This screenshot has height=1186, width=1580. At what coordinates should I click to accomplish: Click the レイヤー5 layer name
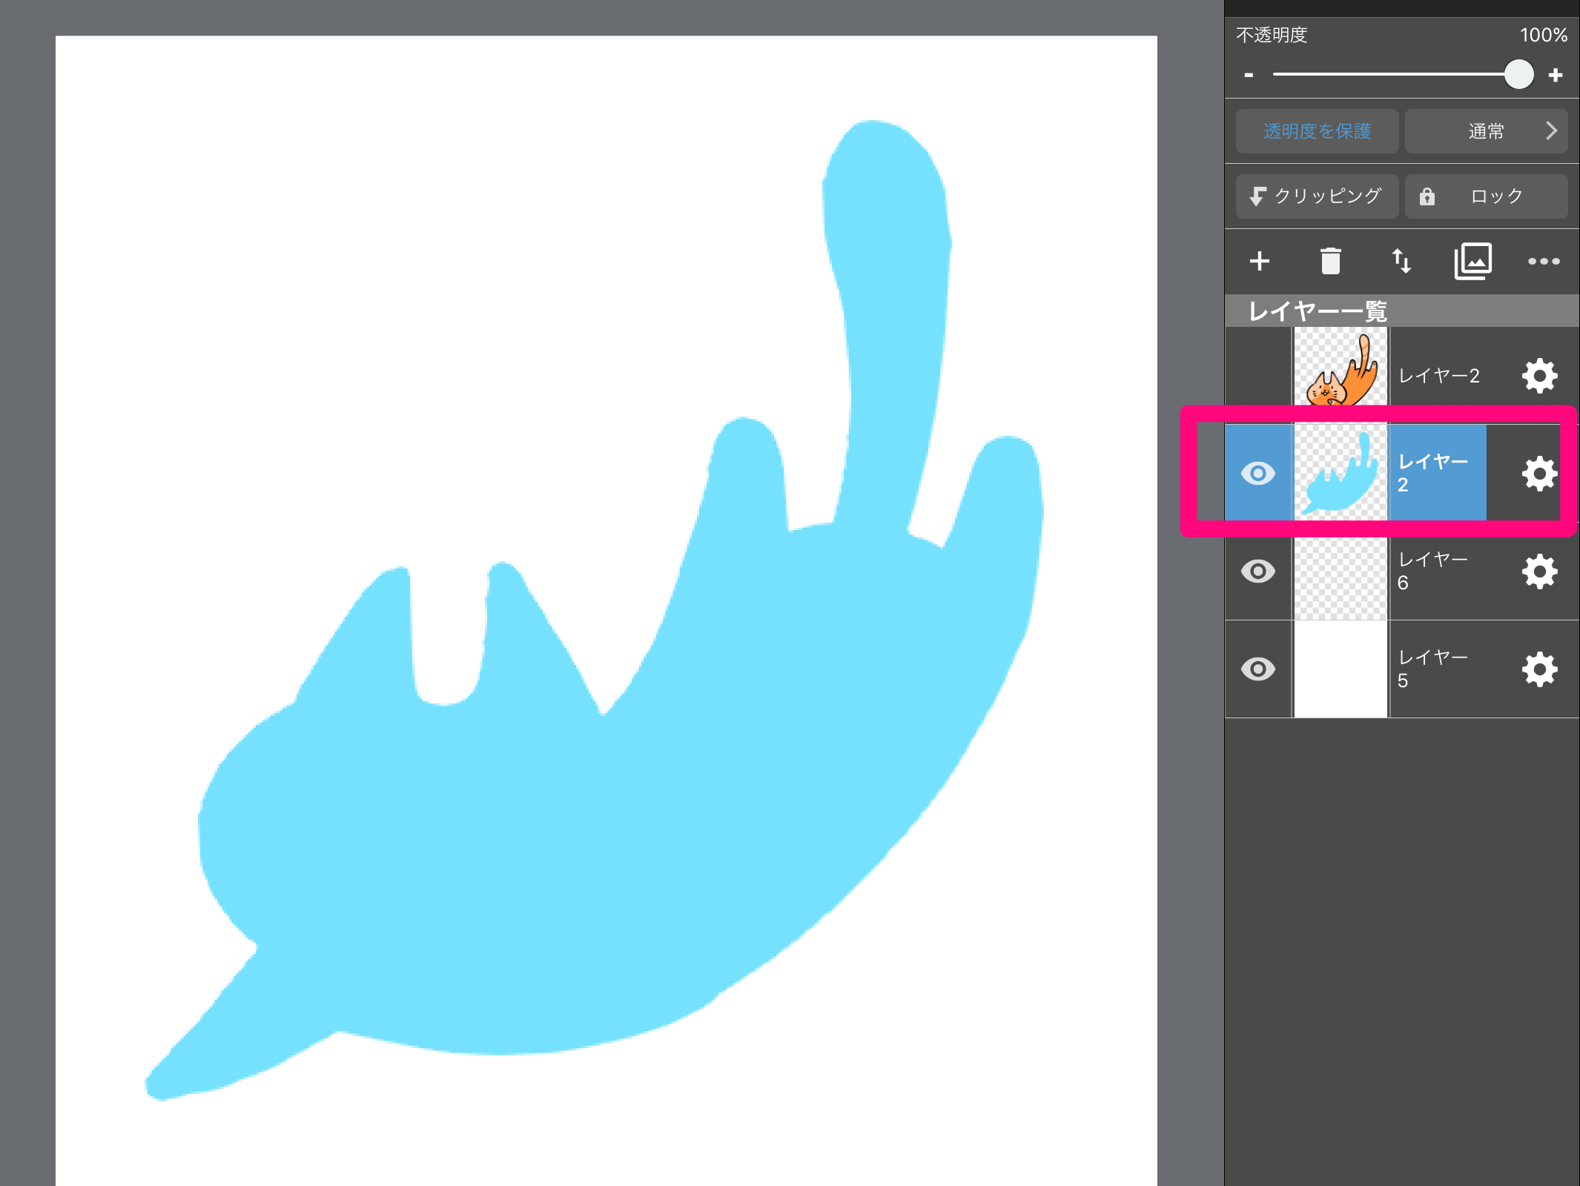1432,669
